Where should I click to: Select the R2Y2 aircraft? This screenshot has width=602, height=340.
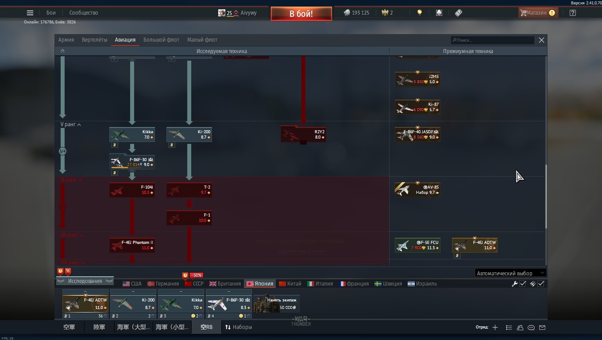pyautogui.click(x=303, y=135)
